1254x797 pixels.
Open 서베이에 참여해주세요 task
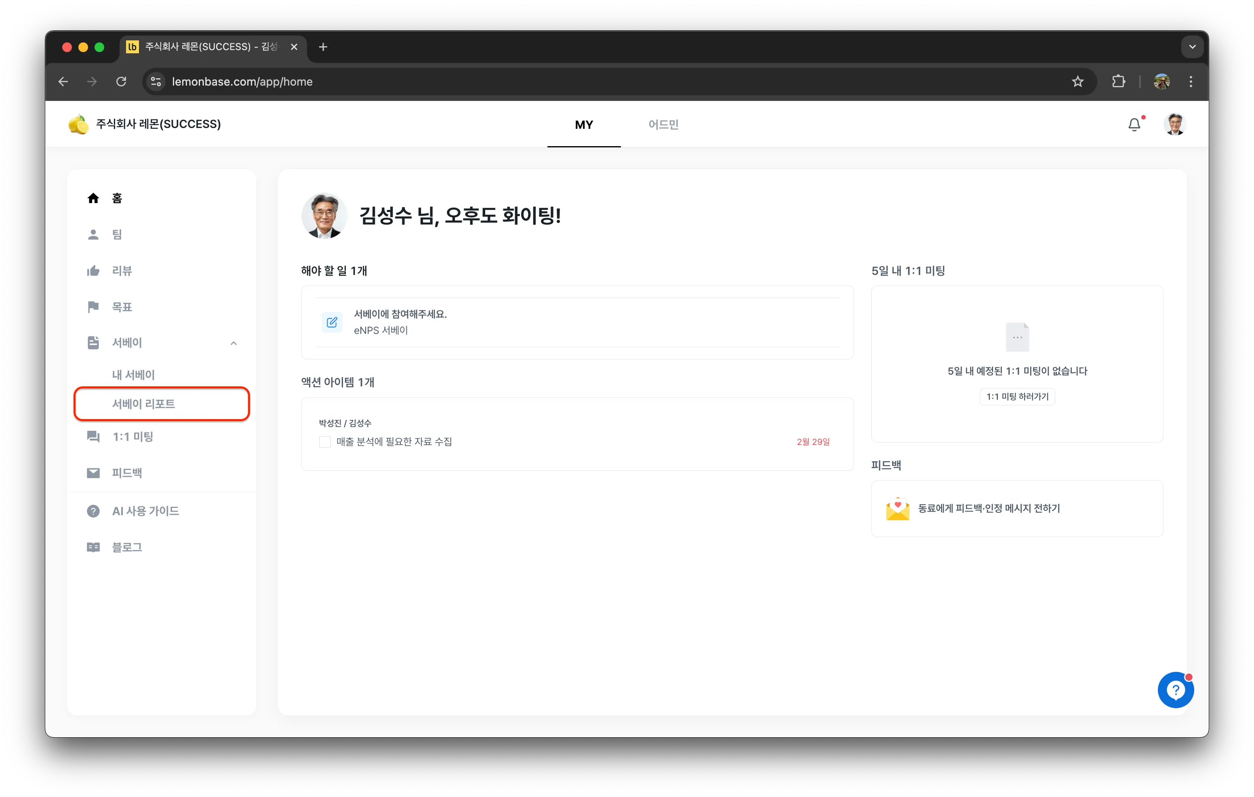pos(578,322)
